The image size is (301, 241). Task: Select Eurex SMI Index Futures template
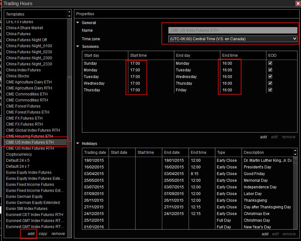[27, 209]
